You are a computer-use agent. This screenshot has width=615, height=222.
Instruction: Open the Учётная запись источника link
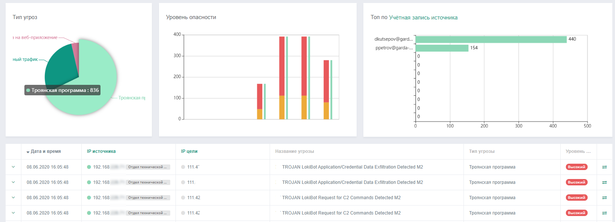point(423,18)
